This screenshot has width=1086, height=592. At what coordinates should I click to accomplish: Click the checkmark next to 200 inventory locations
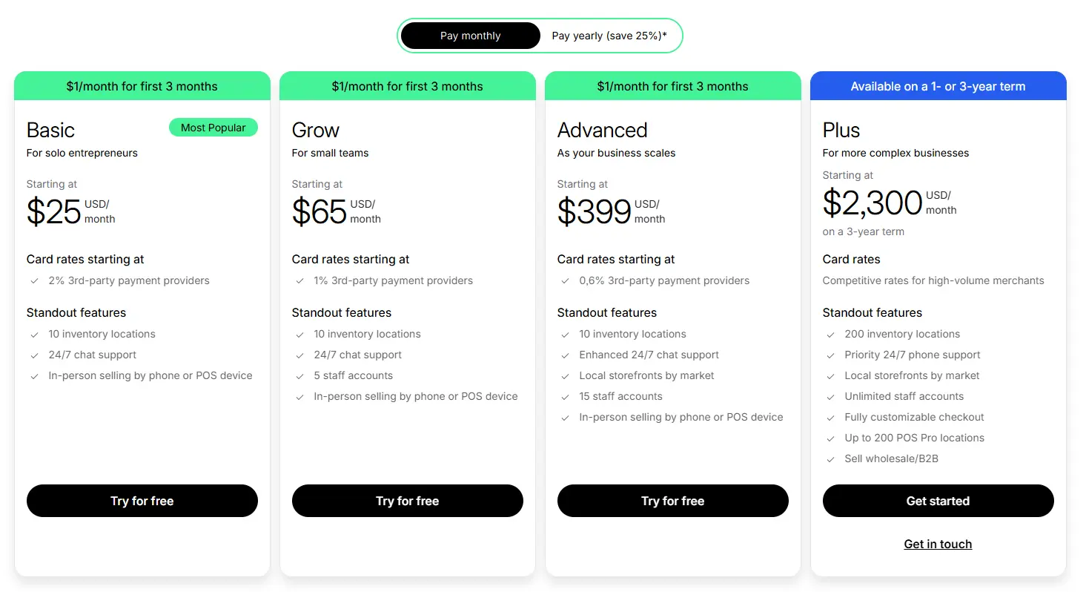(830, 334)
